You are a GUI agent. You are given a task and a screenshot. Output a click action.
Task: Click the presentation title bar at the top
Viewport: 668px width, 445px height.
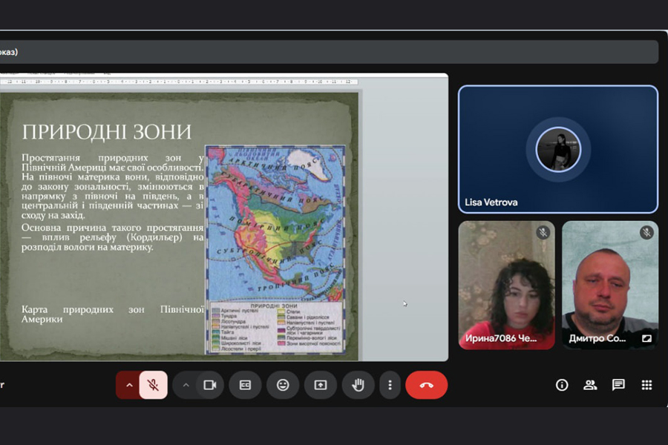click(x=327, y=52)
